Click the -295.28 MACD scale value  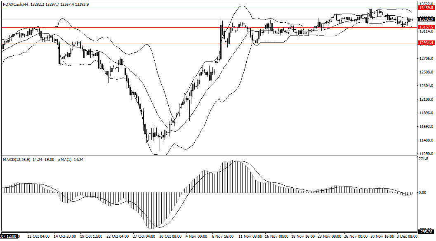click(426, 232)
